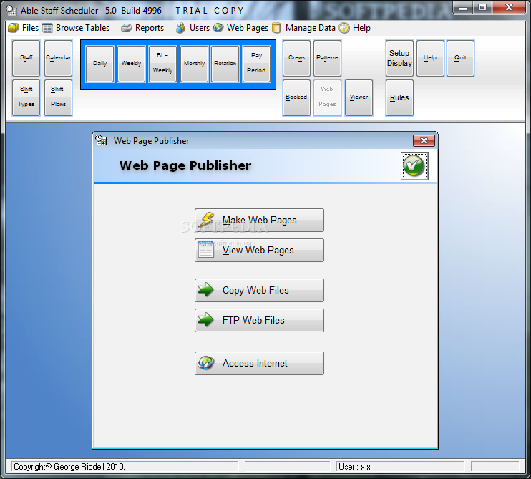The image size is (531, 479).
Task: Click the Shift Types button
Action: pyautogui.click(x=26, y=97)
